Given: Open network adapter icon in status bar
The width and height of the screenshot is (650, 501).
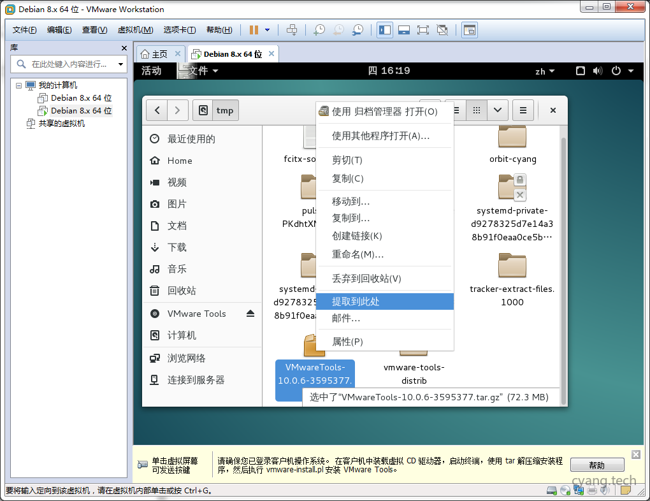Looking at the screenshot, I should [579, 490].
